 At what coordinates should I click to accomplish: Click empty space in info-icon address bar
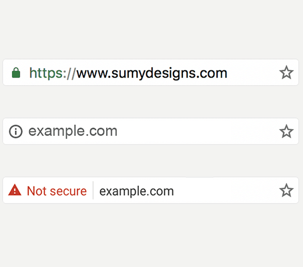[198, 131]
